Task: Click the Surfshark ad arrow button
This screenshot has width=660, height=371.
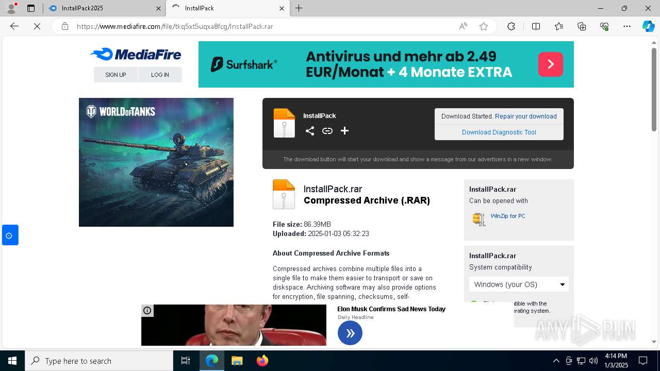Action: tap(551, 64)
